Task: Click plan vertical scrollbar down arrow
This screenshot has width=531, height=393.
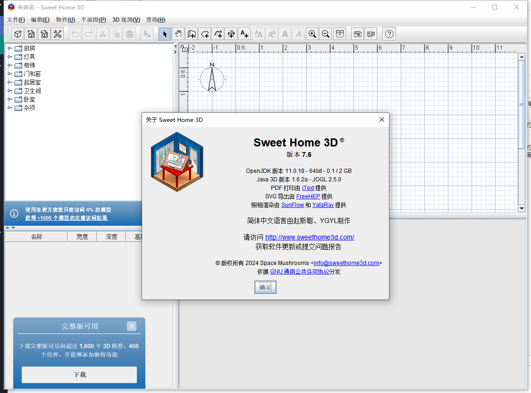Action: [x=522, y=208]
